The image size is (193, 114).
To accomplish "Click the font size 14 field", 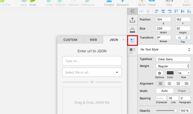I will click(182, 73).
